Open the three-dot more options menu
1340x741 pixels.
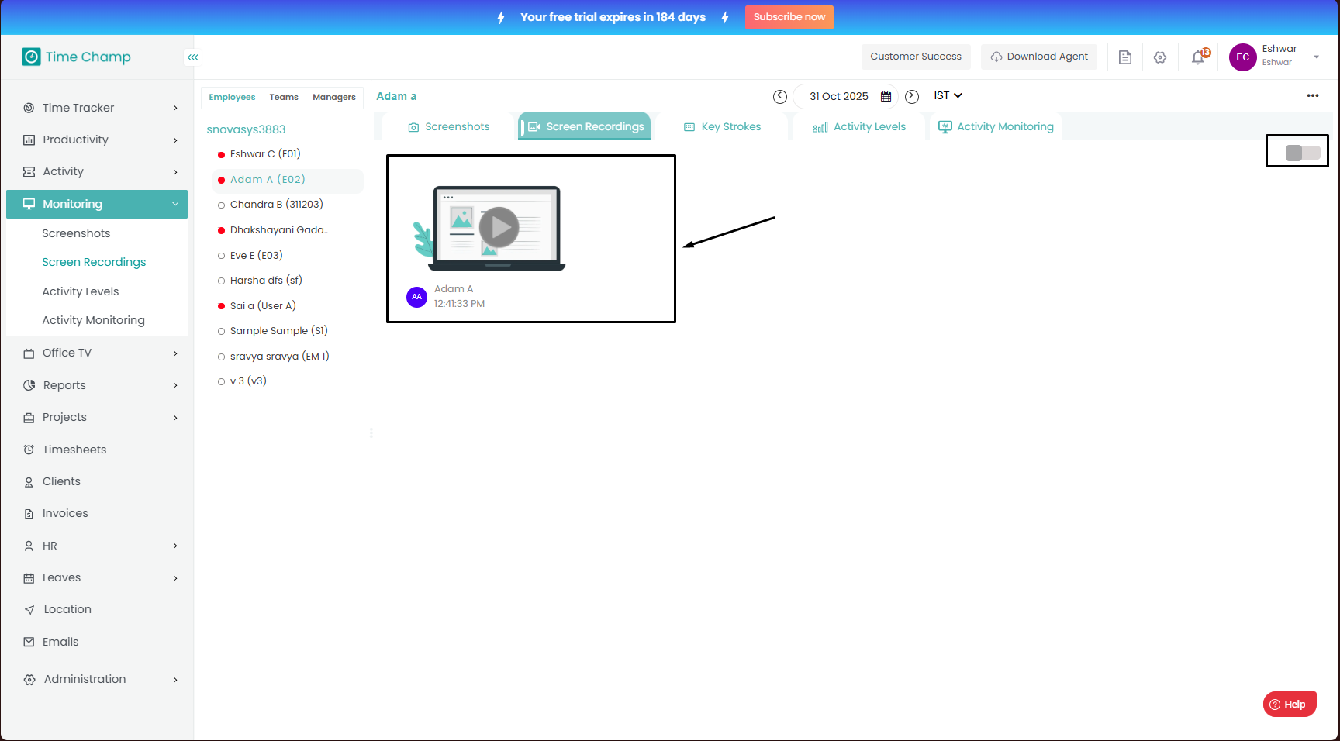pos(1313,96)
